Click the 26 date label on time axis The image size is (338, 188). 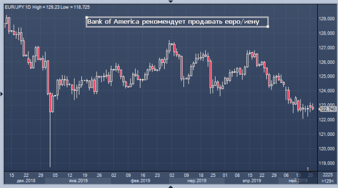click(99, 175)
